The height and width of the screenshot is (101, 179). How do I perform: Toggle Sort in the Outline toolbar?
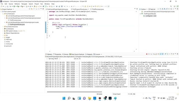(x=162, y=9)
